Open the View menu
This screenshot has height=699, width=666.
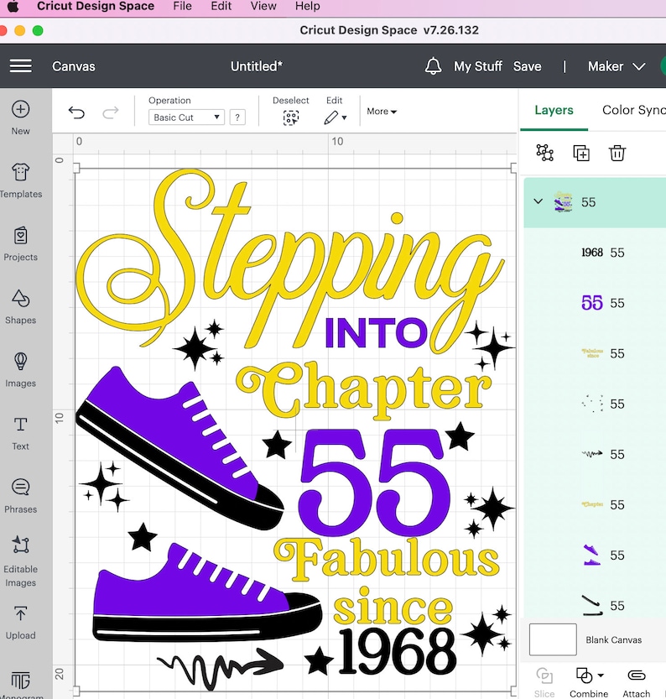(263, 6)
